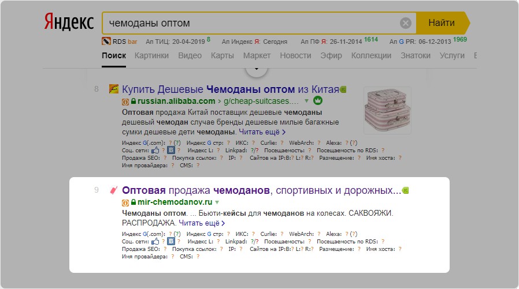Screen dimensions: 519x289
Task: Click the green 1969 number in RDS bar
Action: click(459, 39)
